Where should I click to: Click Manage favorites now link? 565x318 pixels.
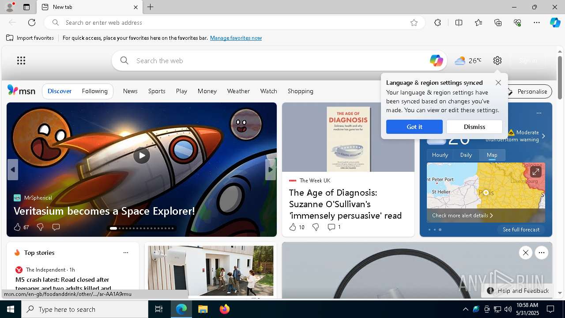(236, 38)
